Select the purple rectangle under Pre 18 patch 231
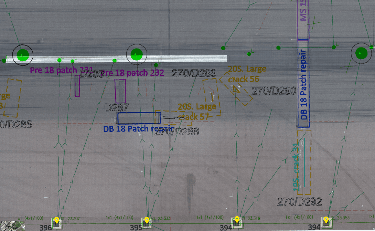The image size is (375, 231). [x=77, y=86]
